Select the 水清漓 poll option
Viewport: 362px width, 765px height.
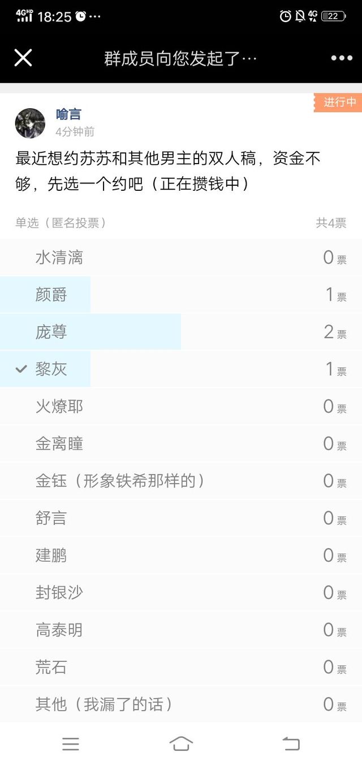pyautogui.click(x=181, y=258)
